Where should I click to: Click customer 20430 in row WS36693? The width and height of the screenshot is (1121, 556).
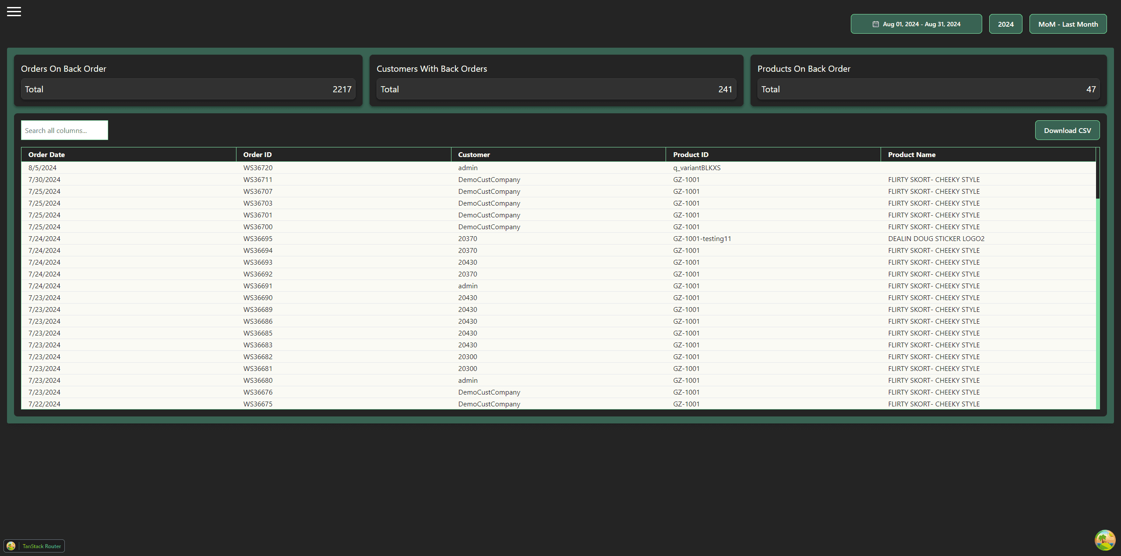(x=468, y=262)
